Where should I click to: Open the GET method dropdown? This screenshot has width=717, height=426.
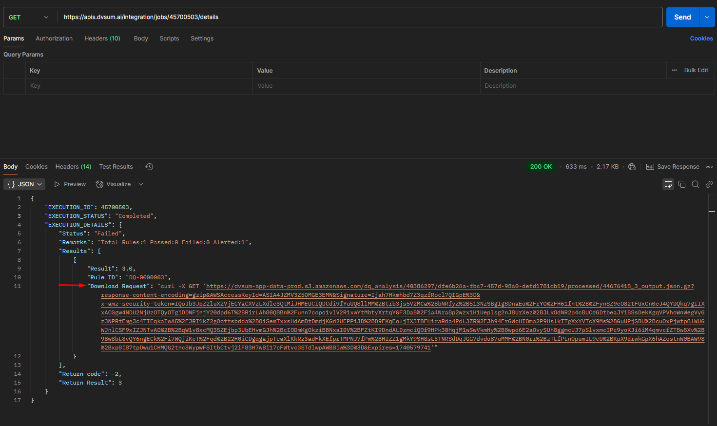coord(29,17)
